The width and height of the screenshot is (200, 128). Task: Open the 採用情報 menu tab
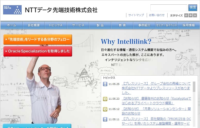[189, 25]
